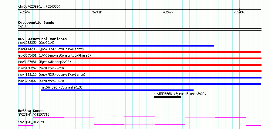Open the blue nsv964896 Sudmant2013 bar
Image resolution: width=270 pixels, height=129 pixels.
[117, 90]
